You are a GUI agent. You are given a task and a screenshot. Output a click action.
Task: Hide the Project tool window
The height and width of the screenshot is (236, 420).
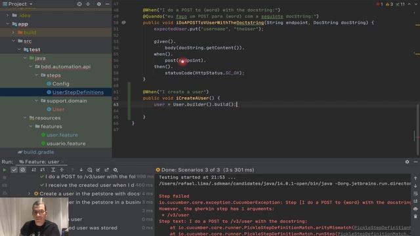(x=108, y=4)
